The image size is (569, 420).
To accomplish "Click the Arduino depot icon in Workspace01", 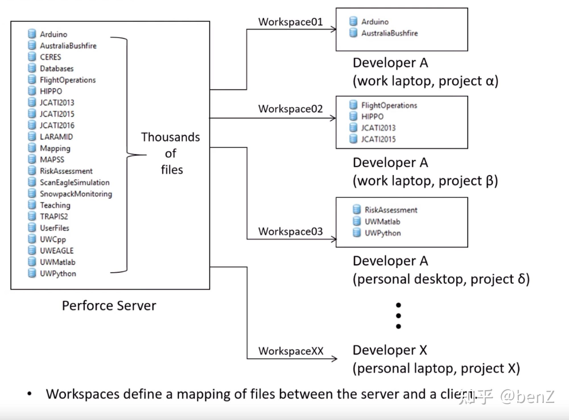I will tap(353, 21).
